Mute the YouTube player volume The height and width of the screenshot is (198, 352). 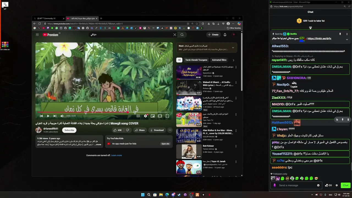(62, 116)
